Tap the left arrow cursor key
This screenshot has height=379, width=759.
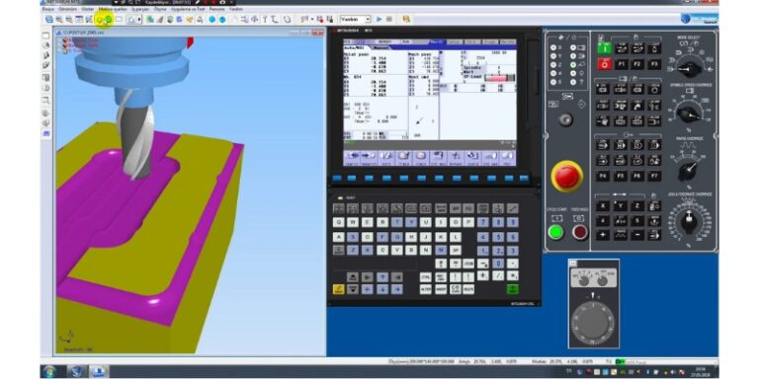(368, 289)
